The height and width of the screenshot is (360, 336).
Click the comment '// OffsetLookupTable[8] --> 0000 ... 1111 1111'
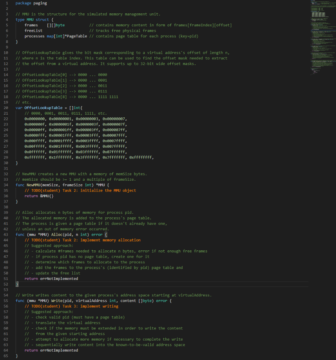click(67, 97)
